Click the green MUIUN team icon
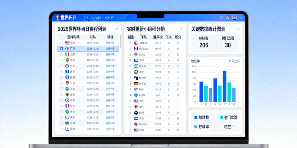 click(x=136, y=66)
